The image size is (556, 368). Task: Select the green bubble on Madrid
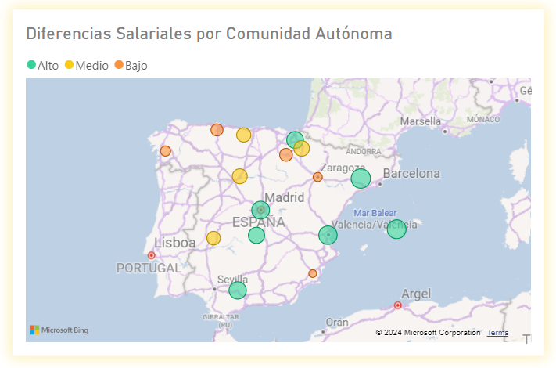point(260,210)
